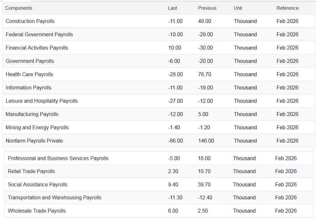Screen dimensions: 317x221
Task: Click Transportation and Warehousing Payrolls link
Action: (55, 197)
